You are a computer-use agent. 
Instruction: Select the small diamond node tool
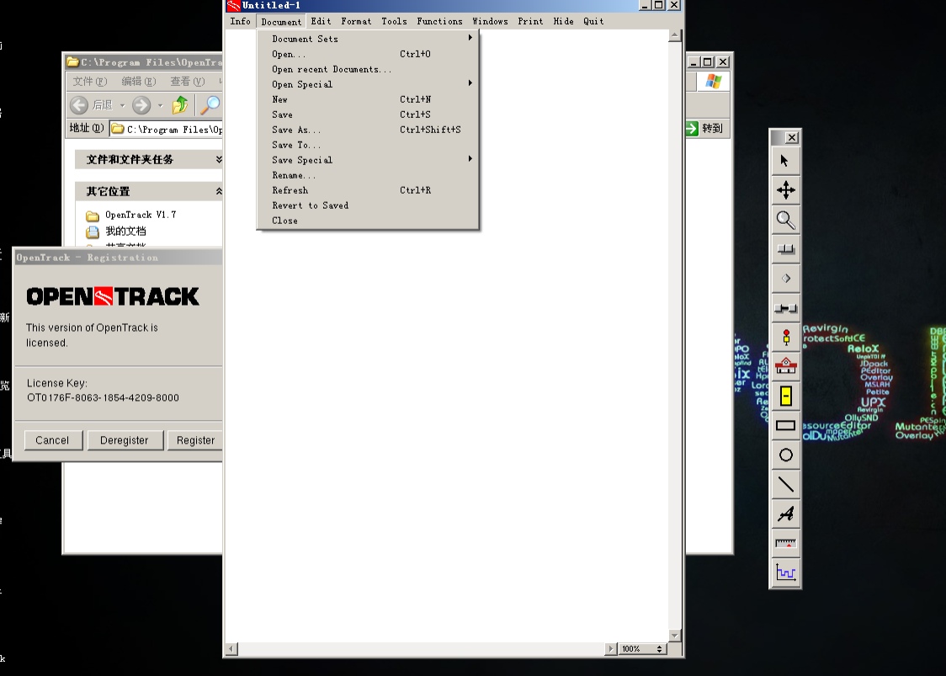pos(785,279)
